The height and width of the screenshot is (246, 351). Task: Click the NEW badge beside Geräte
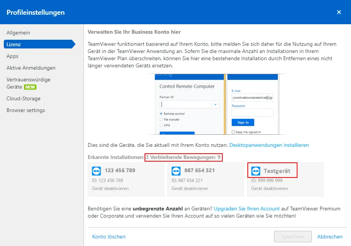click(x=30, y=87)
